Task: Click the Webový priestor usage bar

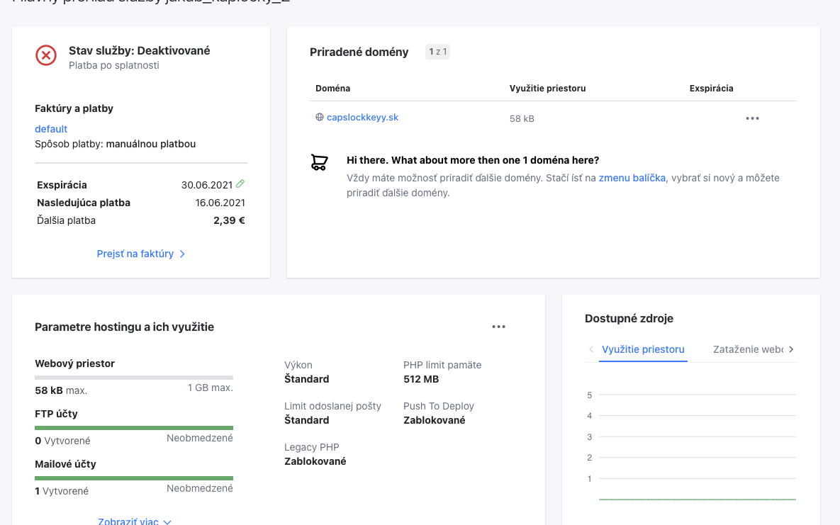Action: coord(134,378)
